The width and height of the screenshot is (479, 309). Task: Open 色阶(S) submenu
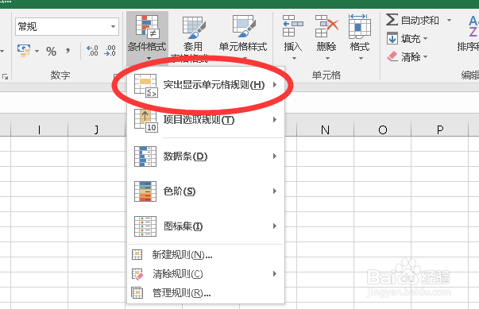point(206,191)
